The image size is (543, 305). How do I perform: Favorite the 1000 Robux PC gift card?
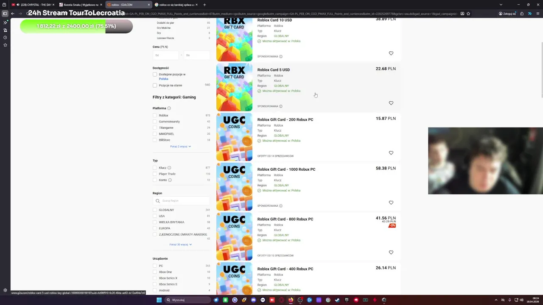[x=391, y=202]
